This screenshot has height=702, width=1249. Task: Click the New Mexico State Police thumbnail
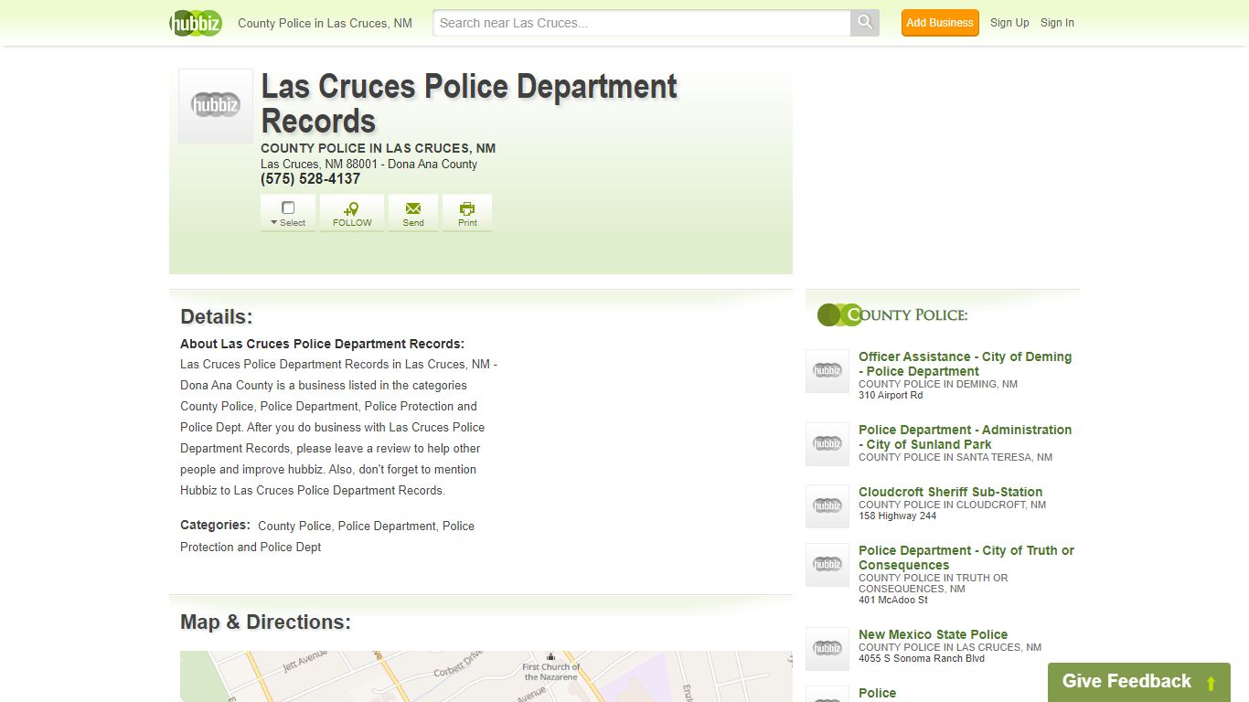pyautogui.click(x=827, y=649)
